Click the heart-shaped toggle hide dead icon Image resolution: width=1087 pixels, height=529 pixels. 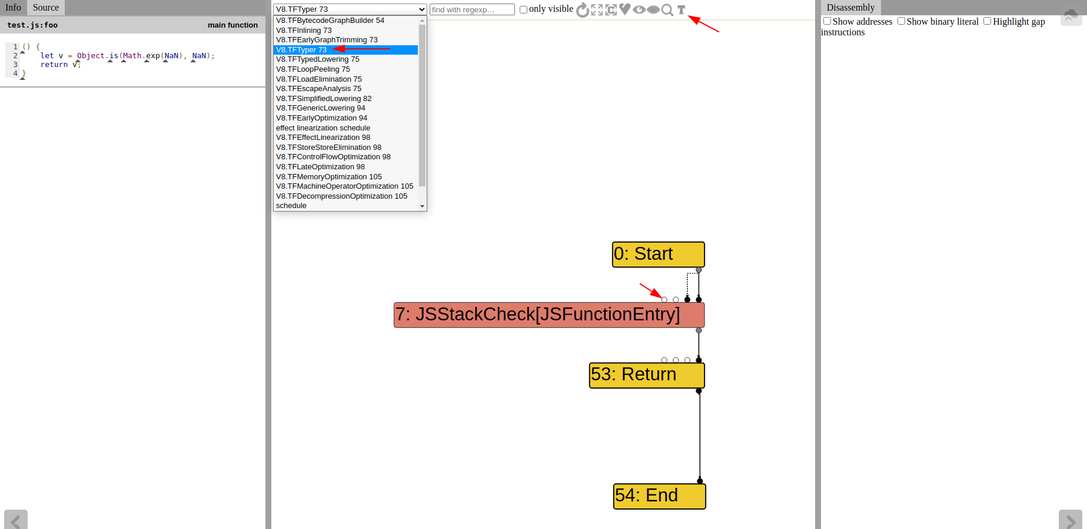[625, 9]
